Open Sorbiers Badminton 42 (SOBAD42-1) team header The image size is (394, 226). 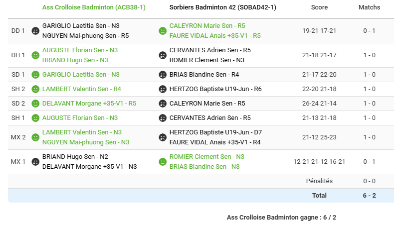[x=223, y=7]
